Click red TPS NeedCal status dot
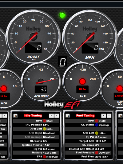Viewport: 123px width, 164px height. click(44, 157)
